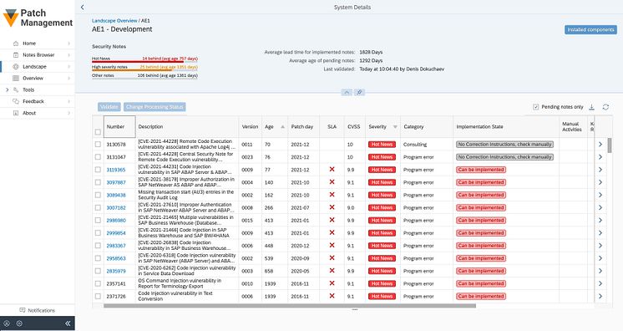Toggle Pending notes only checkbox
This screenshot has height=331, width=623.
pos(535,107)
